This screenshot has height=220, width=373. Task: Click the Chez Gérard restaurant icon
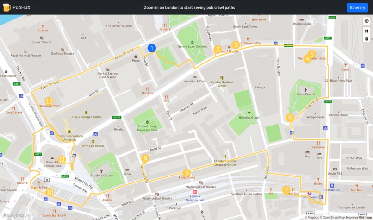pos(13,108)
